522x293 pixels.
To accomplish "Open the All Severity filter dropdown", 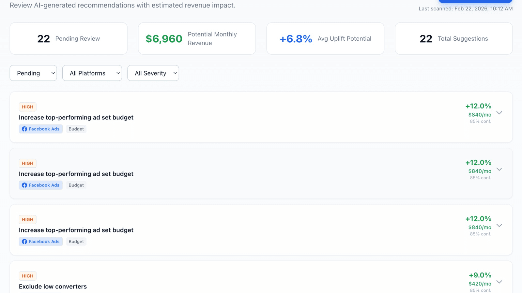I will point(153,73).
